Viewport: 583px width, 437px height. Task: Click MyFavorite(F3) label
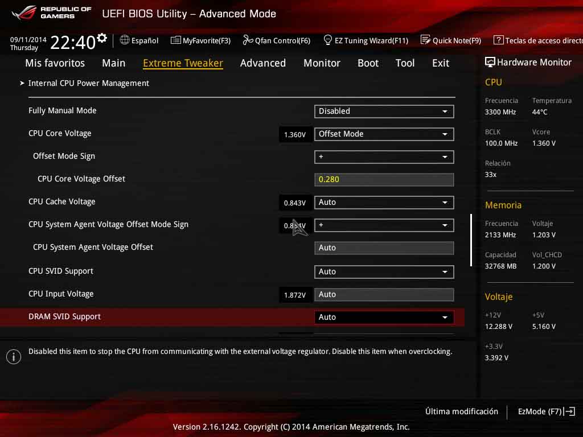[206, 40]
